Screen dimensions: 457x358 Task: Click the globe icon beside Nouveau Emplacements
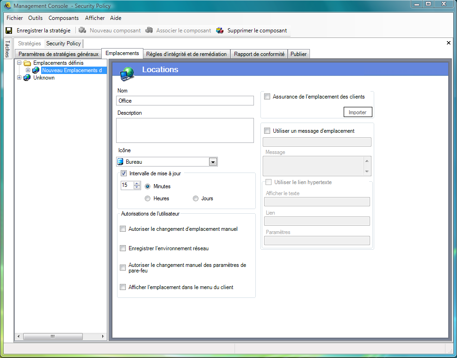coord(36,70)
